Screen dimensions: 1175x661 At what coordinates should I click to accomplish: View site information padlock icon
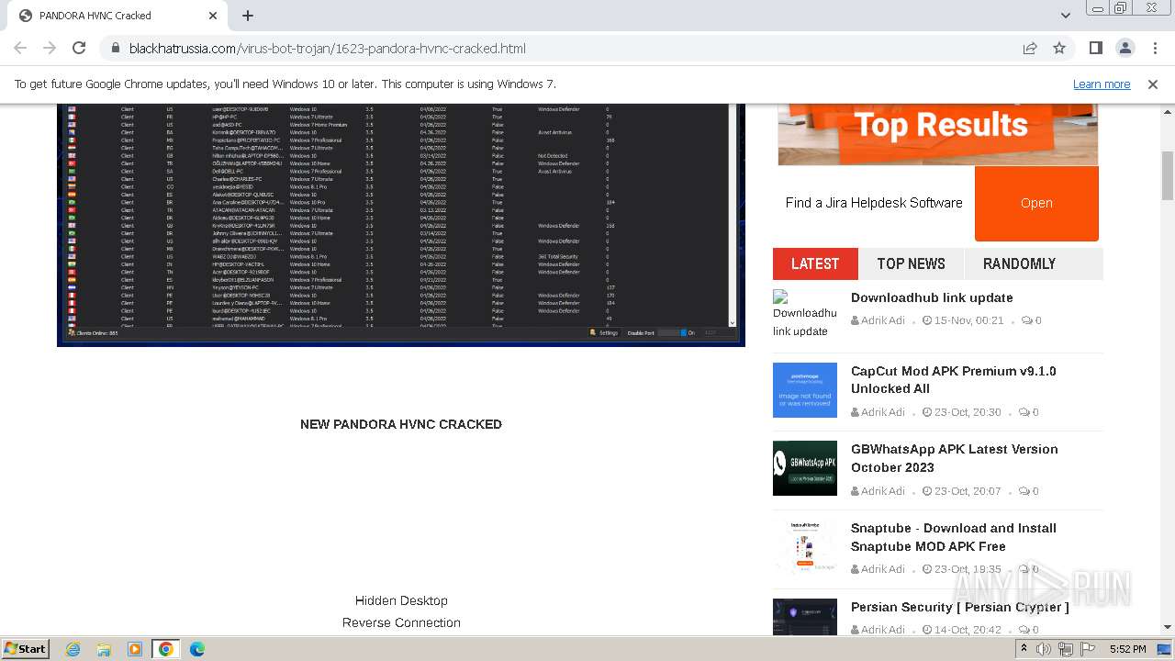pyautogui.click(x=116, y=48)
